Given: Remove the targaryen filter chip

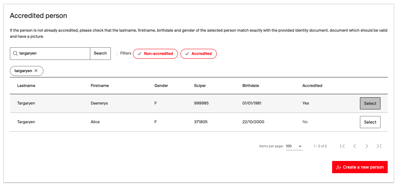Looking at the screenshot, I should pyautogui.click(x=36, y=71).
